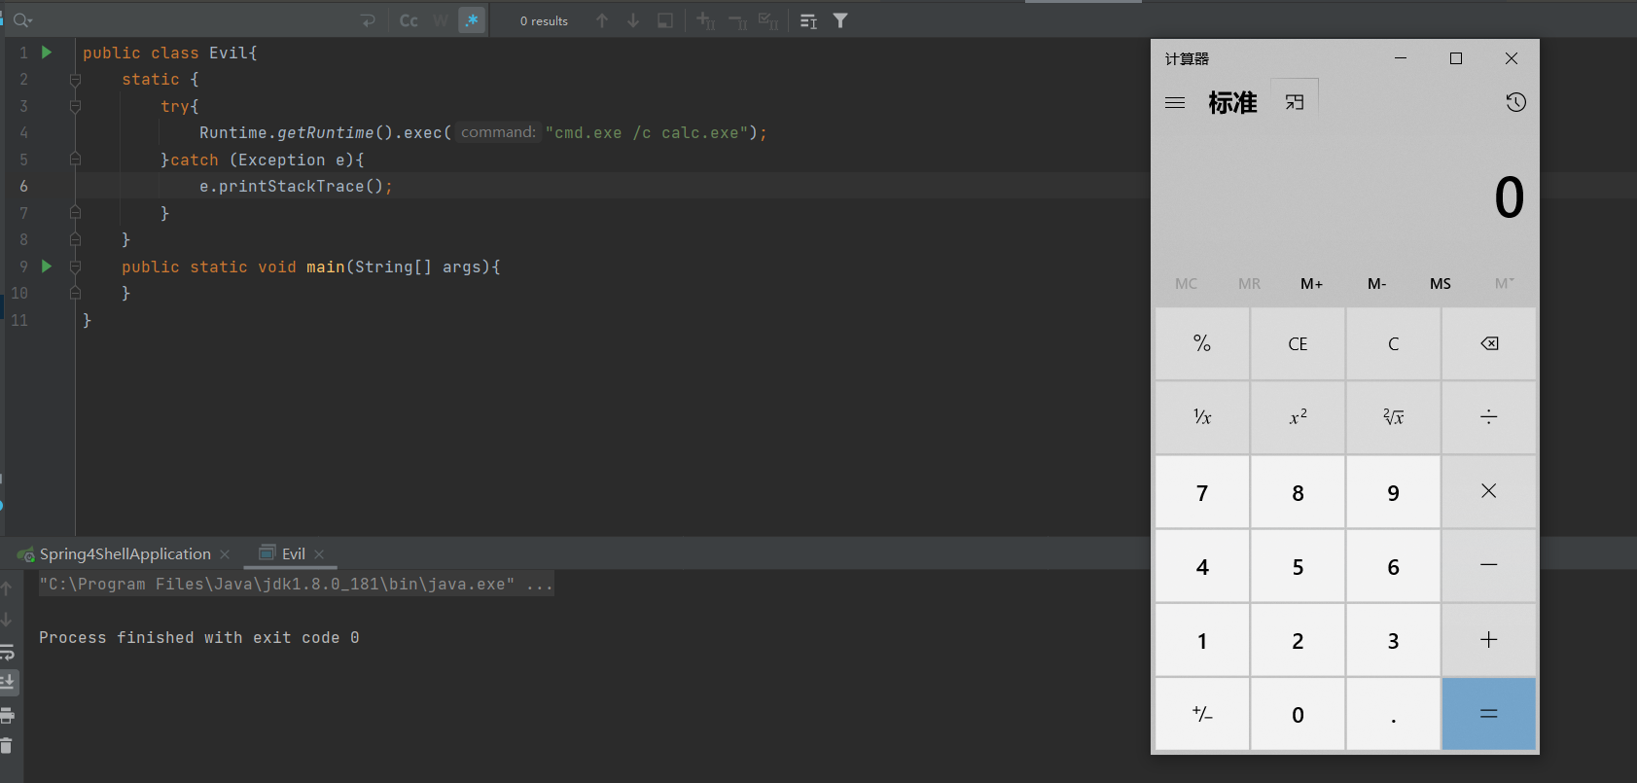Open Calculator history panel
The image size is (1637, 783).
1515,102
